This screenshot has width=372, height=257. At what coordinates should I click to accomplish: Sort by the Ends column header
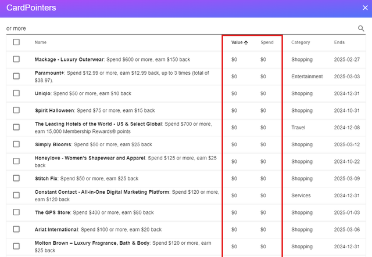point(339,42)
